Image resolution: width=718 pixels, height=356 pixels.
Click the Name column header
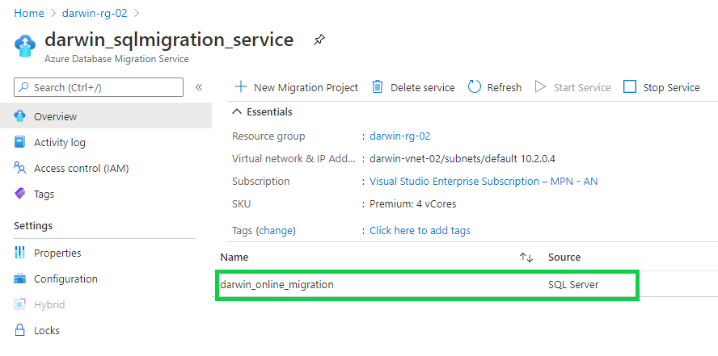[234, 258]
